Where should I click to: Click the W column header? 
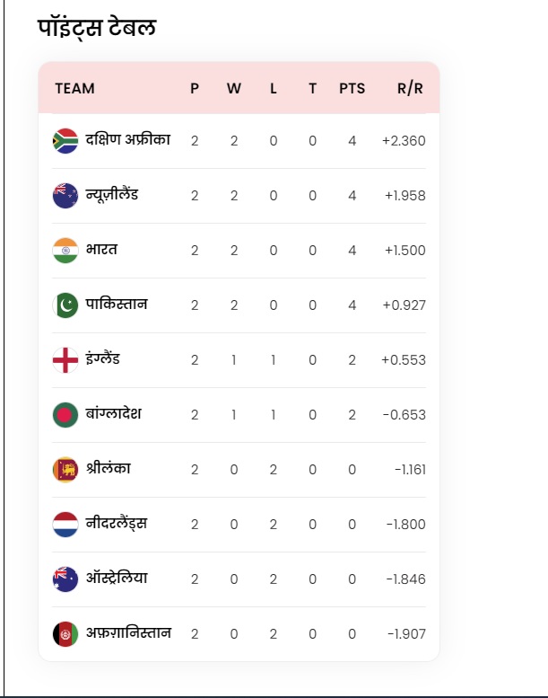234,89
